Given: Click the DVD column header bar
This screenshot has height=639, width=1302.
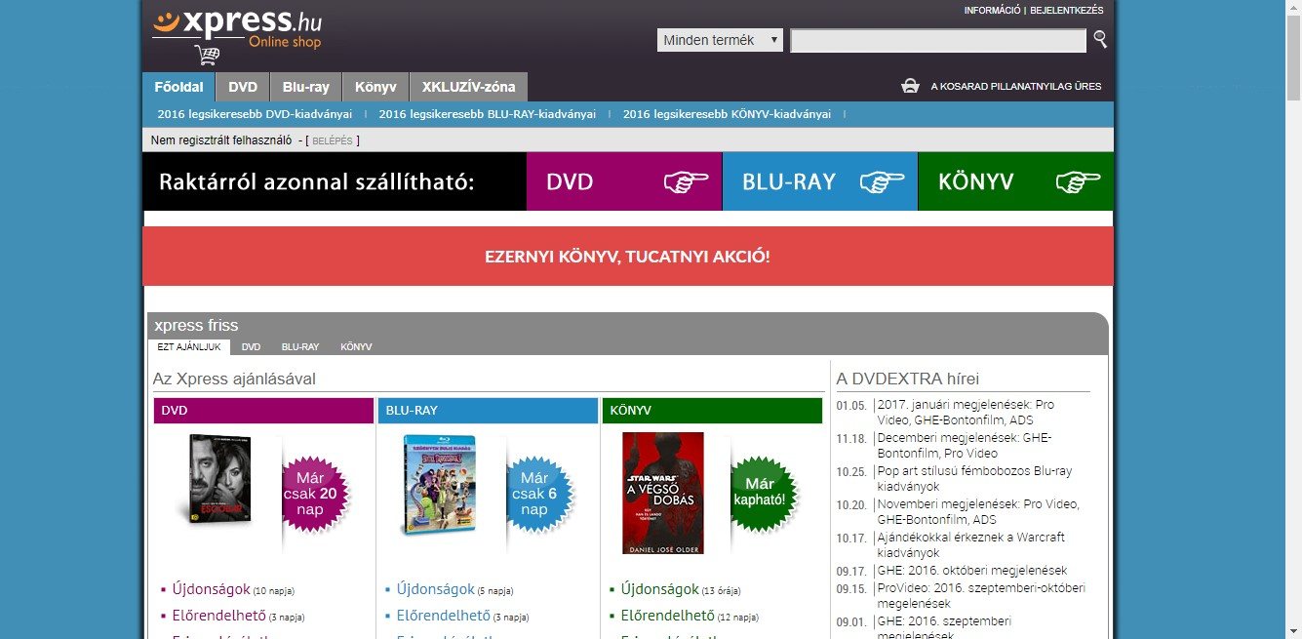Looking at the screenshot, I should coord(263,411).
